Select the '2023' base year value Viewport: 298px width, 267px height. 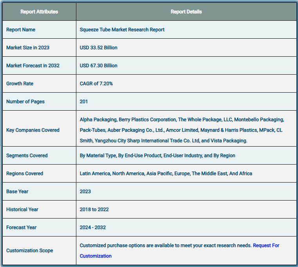85,192
